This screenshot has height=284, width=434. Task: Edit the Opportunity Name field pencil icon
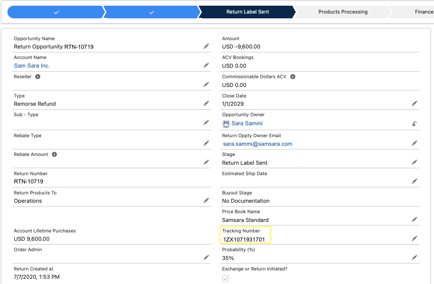(206, 46)
